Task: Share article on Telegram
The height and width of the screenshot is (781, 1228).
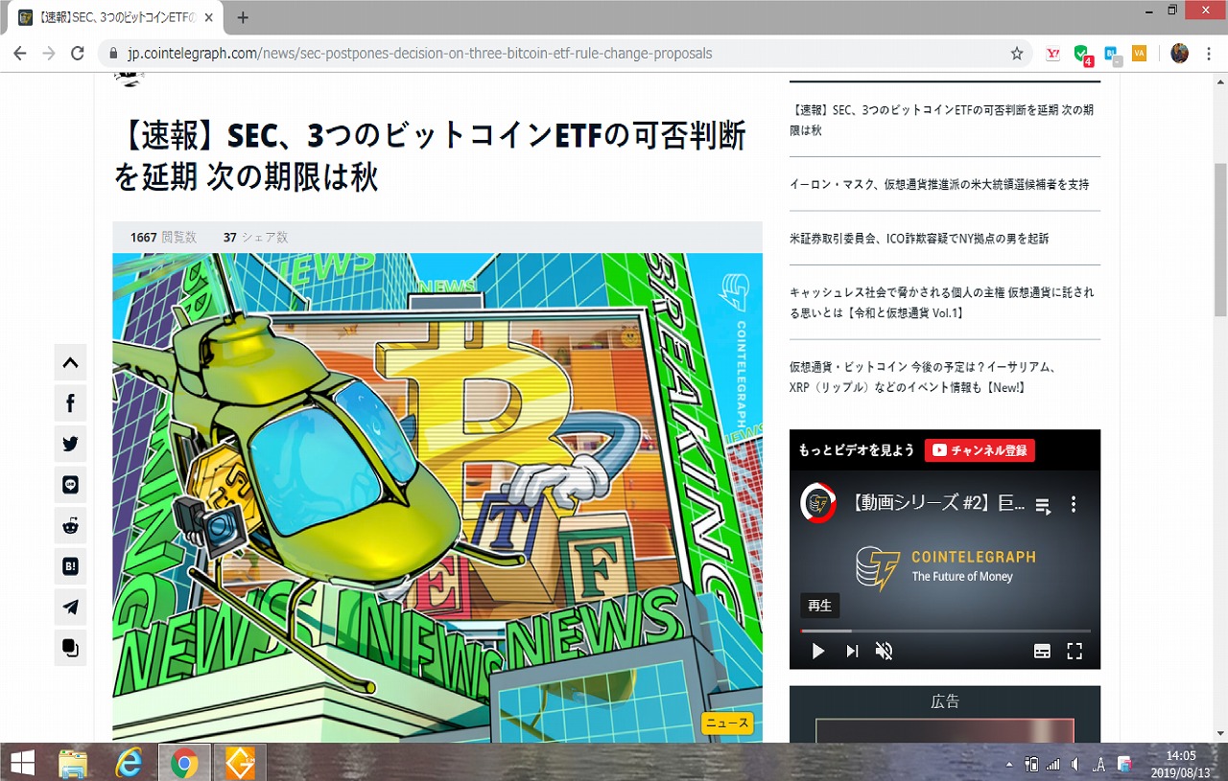Action: click(70, 607)
